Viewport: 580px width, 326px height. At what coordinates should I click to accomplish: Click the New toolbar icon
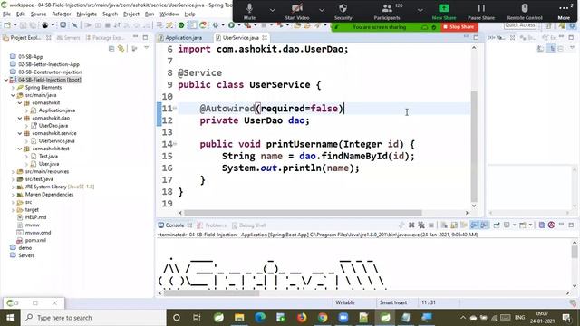click(7, 25)
